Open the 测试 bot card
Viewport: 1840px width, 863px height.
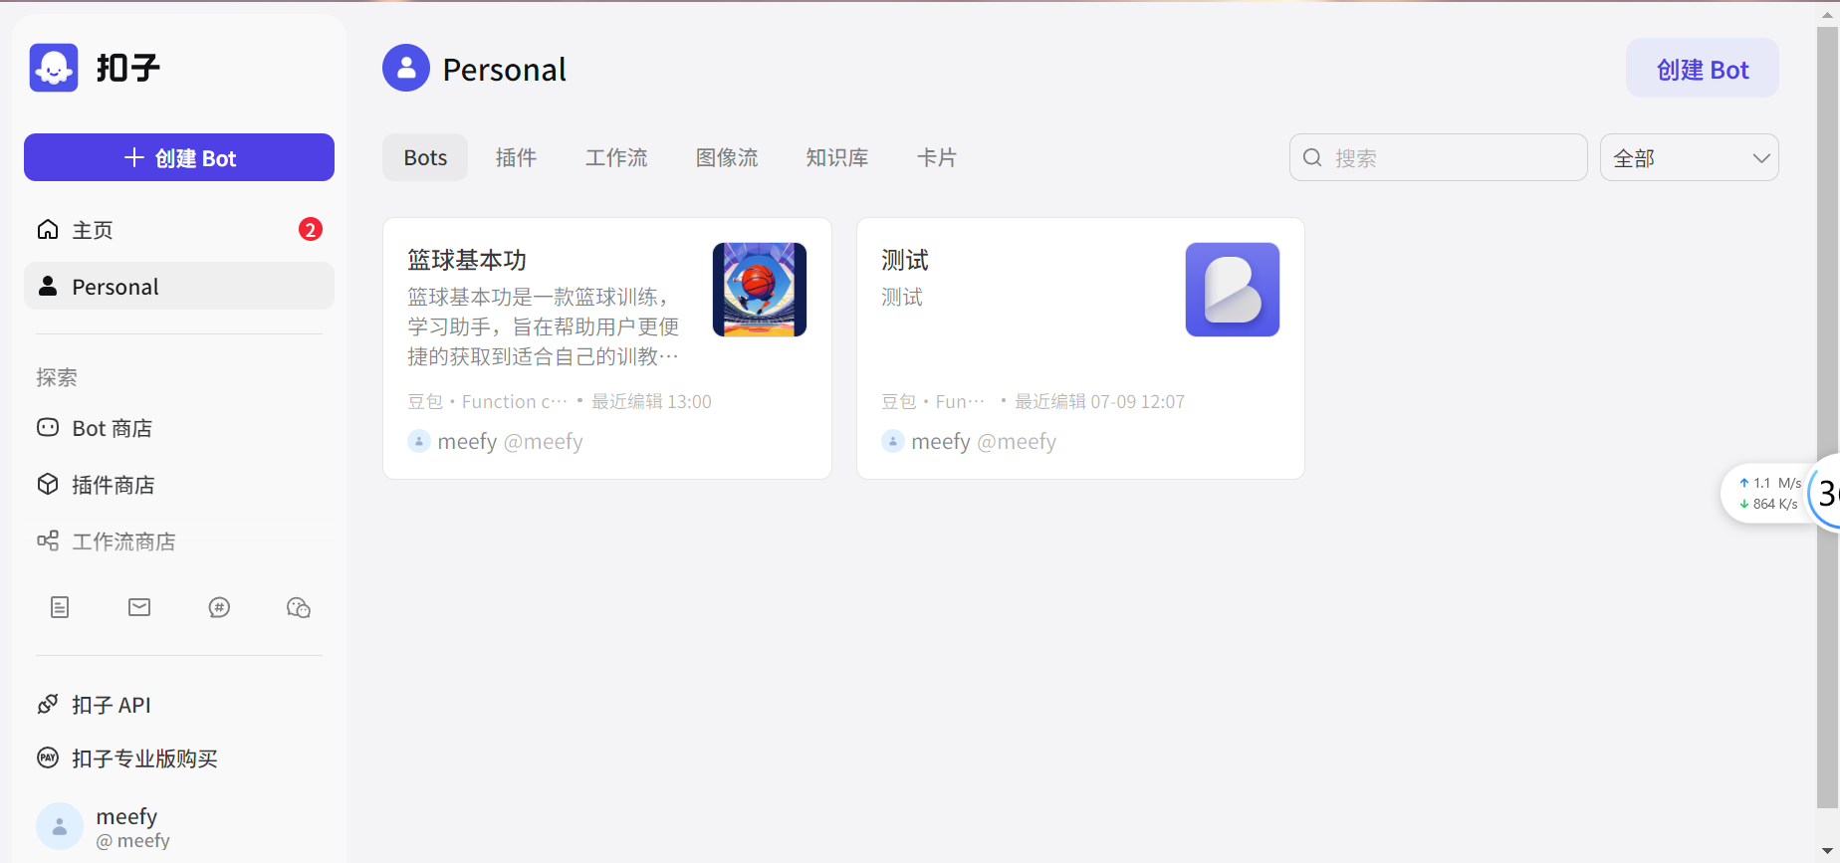coord(1080,348)
